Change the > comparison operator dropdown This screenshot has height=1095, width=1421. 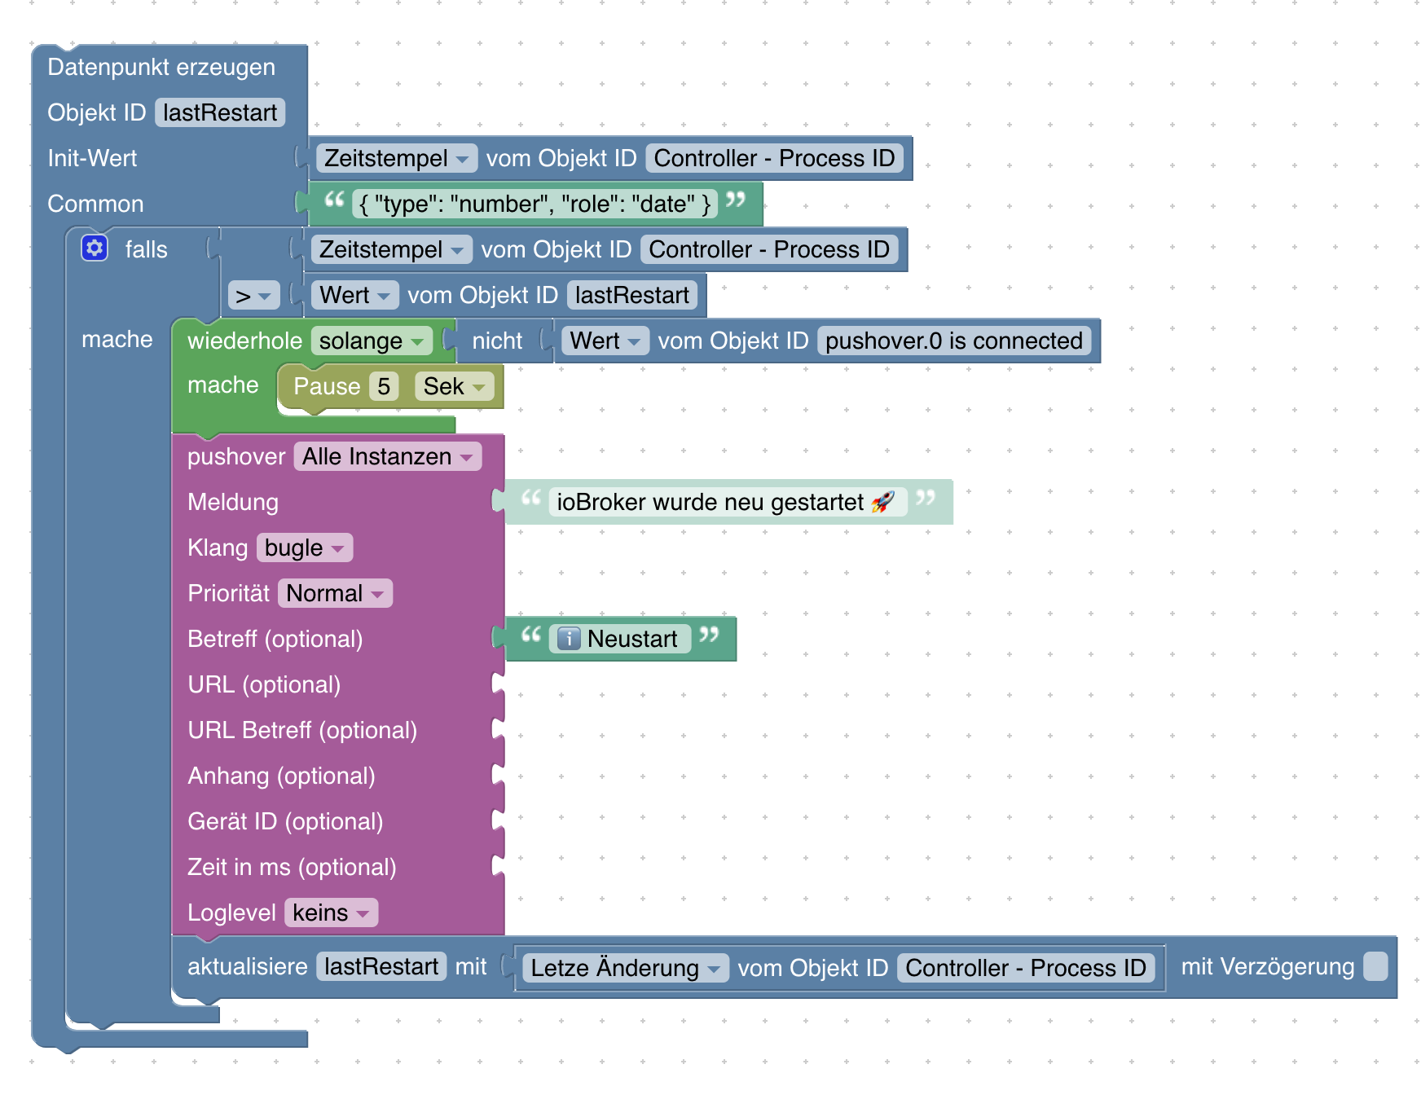(x=253, y=295)
